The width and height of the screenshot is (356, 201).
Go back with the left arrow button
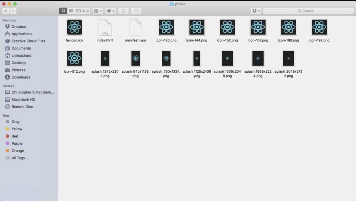[6, 11]
